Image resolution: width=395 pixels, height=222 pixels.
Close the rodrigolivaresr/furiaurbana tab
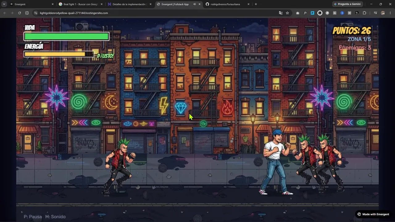[248, 4]
